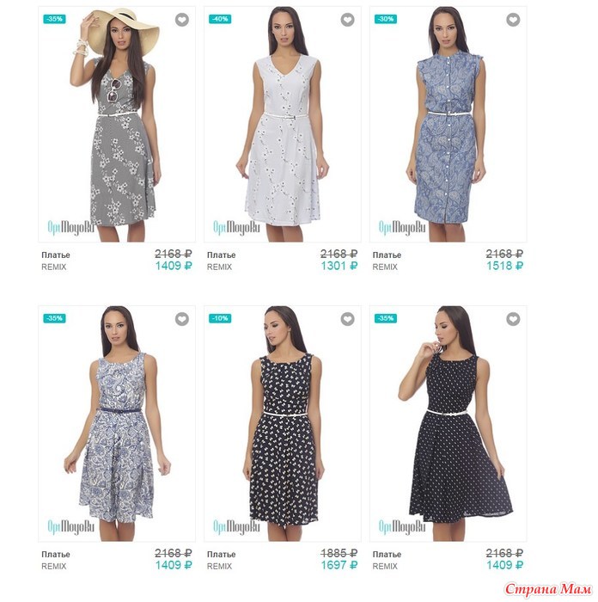The width and height of the screenshot is (598, 602).
Task: Click the -40% discount badge
Action: [x=220, y=19]
